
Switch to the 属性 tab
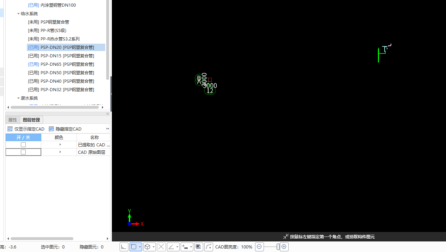(x=13, y=120)
